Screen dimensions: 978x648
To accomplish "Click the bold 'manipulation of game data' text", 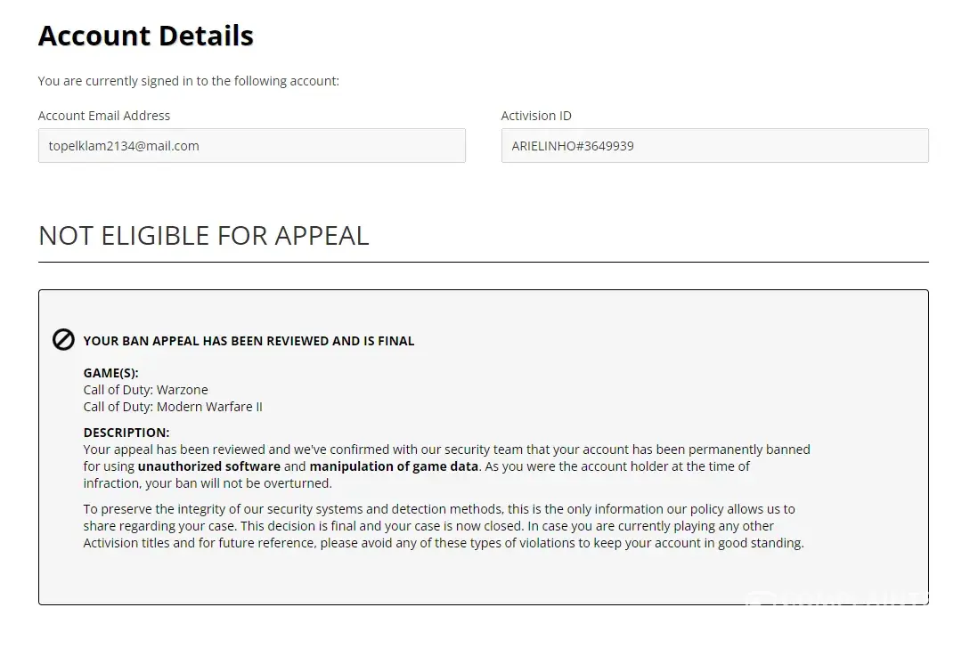I will [395, 466].
